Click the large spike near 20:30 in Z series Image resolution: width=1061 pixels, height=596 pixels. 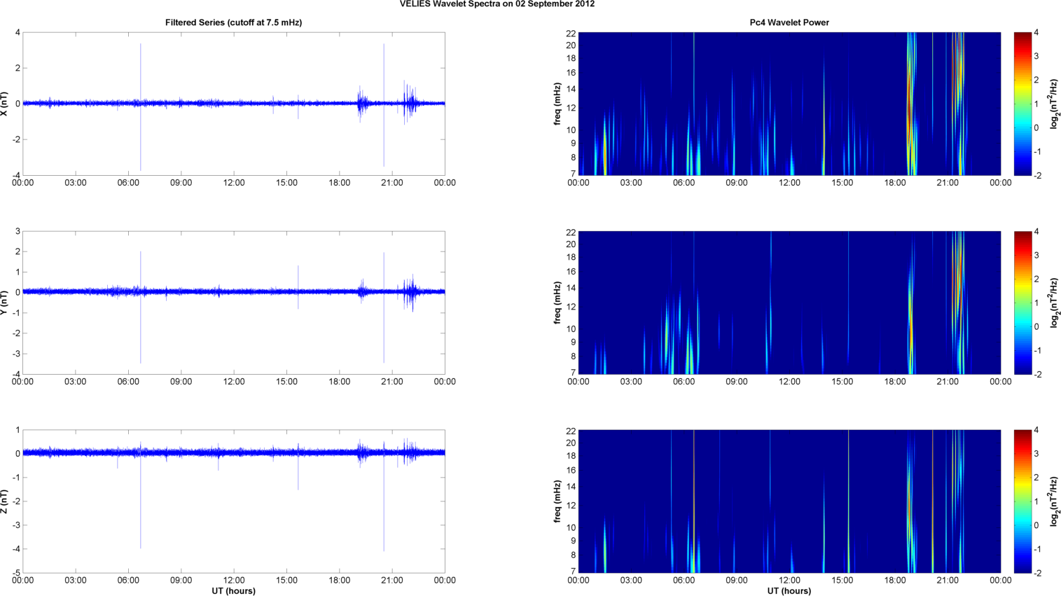(384, 518)
